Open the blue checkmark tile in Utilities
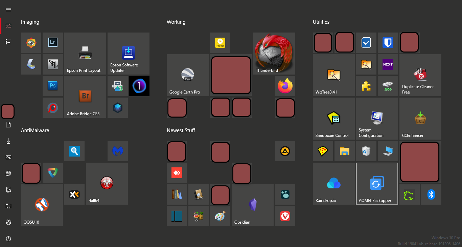 366,43
